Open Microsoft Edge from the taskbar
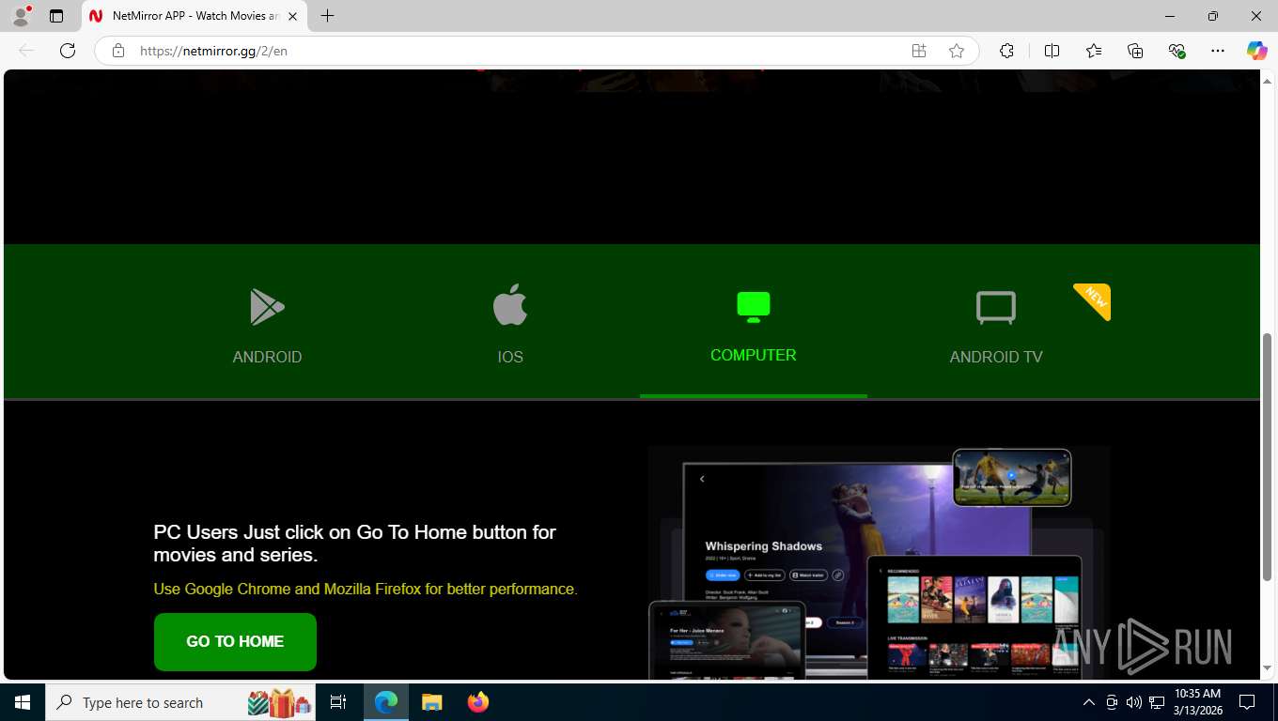The width and height of the screenshot is (1278, 721). click(386, 702)
